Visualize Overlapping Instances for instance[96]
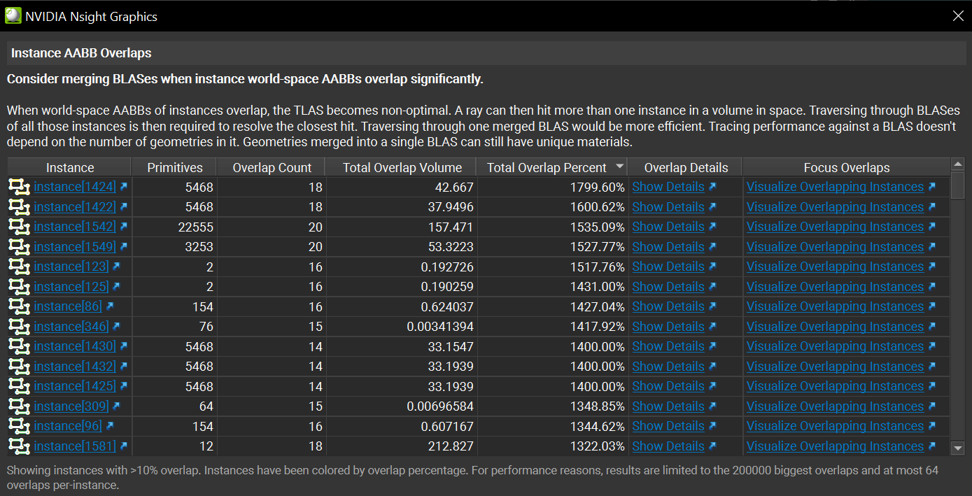 (x=835, y=426)
